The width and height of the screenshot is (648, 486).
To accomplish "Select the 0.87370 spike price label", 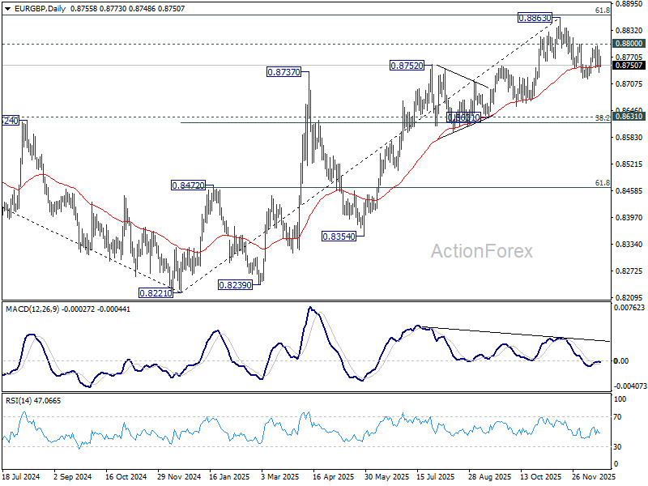I will [x=283, y=72].
